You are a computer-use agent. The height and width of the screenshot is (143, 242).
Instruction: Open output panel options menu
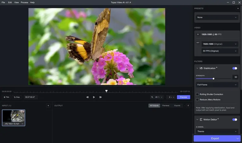click(x=188, y=106)
